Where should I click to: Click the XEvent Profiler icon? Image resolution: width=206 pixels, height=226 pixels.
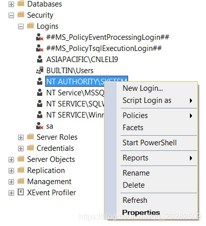pyautogui.click(x=21, y=192)
